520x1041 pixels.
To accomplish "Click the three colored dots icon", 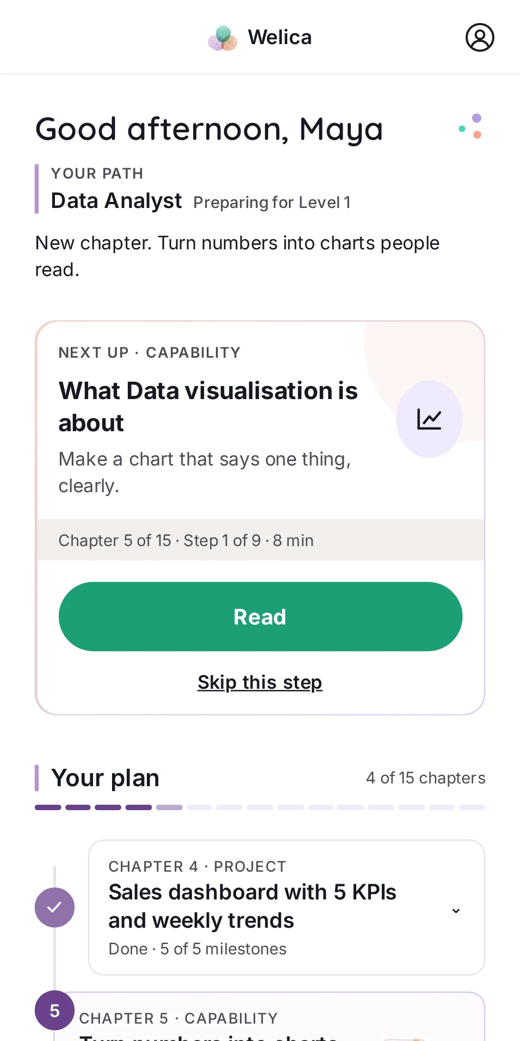I will [471, 126].
